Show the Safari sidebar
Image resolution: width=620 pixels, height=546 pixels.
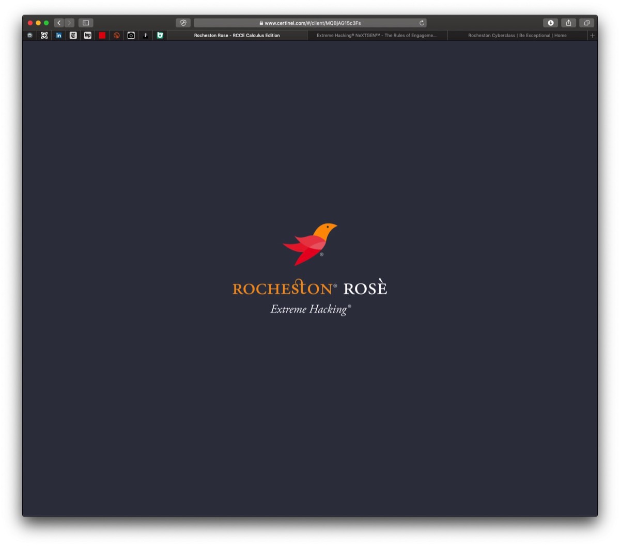tap(86, 23)
